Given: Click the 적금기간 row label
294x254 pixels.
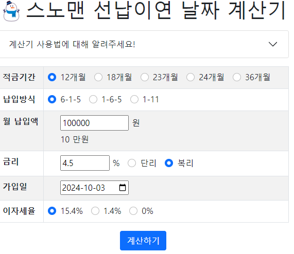Looking at the screenshot, I should pos(19,77).
